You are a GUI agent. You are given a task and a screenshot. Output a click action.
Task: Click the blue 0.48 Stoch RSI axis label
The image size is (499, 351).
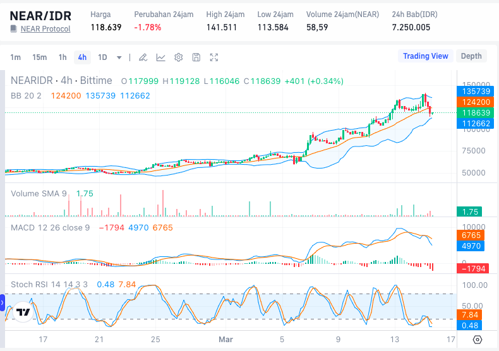470,326
